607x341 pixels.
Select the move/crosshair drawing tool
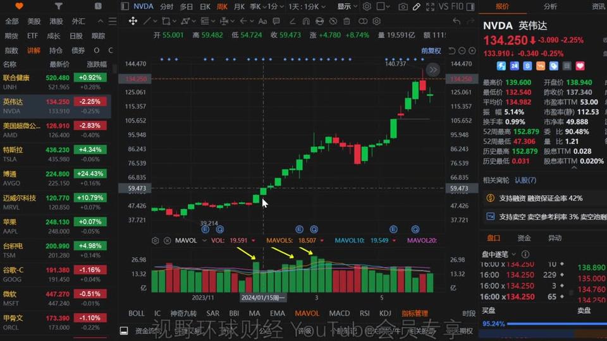[133, 21]
